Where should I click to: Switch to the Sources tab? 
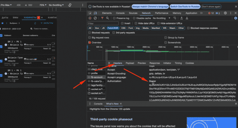pyautogui.click(x=133, y=13)
